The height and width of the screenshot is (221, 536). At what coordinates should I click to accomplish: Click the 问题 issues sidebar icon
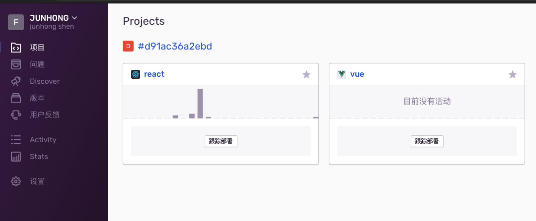coord(16,64)
